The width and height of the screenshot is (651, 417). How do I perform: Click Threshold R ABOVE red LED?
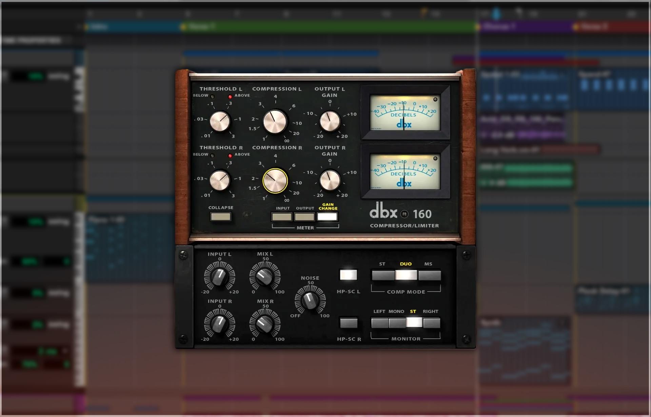pos(230,156)
